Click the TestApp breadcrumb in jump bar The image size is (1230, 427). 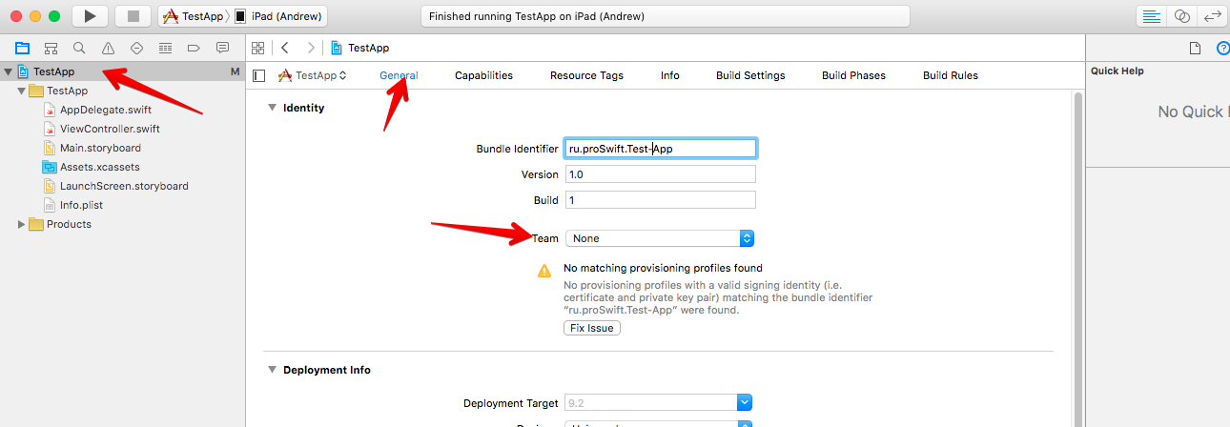pyautogui.click(x=360, y=48)
